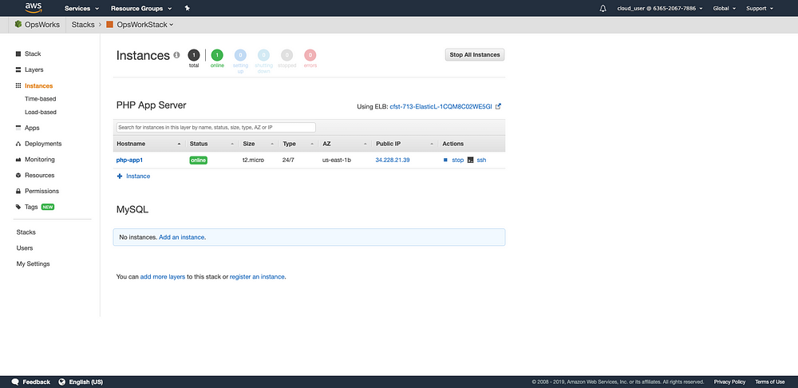The height and width of the screenshot is (388, 798).
Task: Click the Monitoring chart icon
Action: [18, 160]
